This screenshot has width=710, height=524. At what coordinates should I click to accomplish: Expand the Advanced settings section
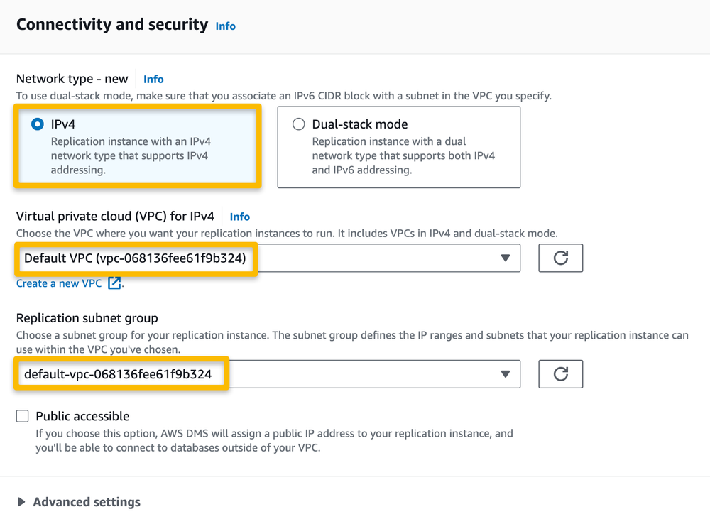[x=86, y=502]
